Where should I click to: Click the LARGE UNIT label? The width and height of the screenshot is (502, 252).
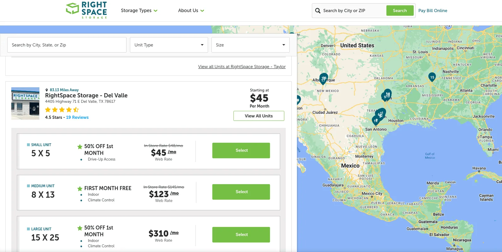coord(41,229)
